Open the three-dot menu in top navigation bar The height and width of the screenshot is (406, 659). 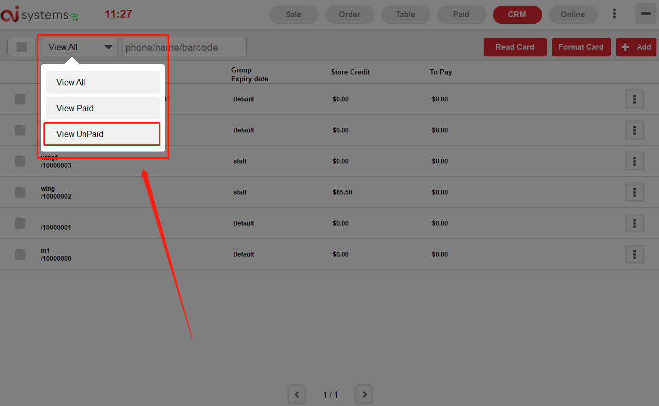pyautogui.click(x=615, y=14)
